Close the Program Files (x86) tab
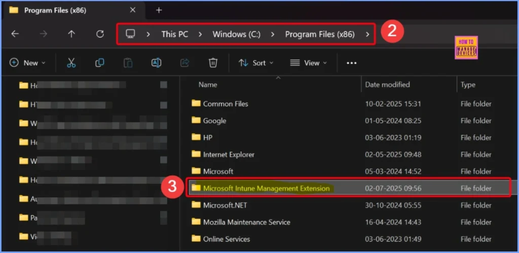This screenshot has width=519, height=253. pos(133,10)
